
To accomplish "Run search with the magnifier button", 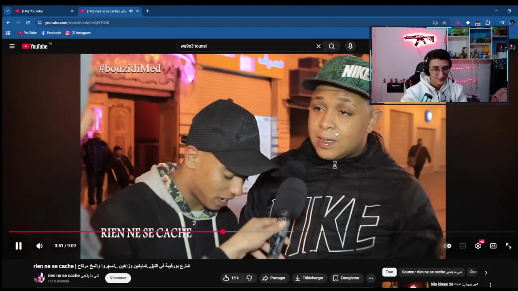I will pos(332,46).
